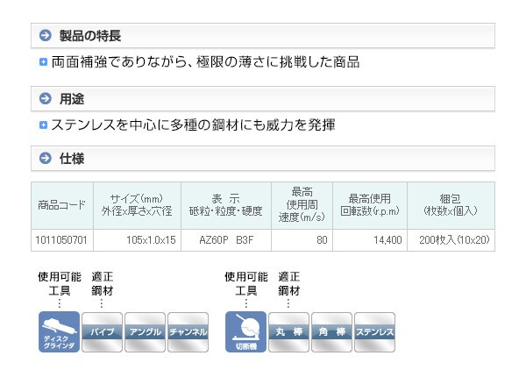Click the arrow icon beside 用途
The height and width of the screenshot is (370, 526).
coord(46,97)
